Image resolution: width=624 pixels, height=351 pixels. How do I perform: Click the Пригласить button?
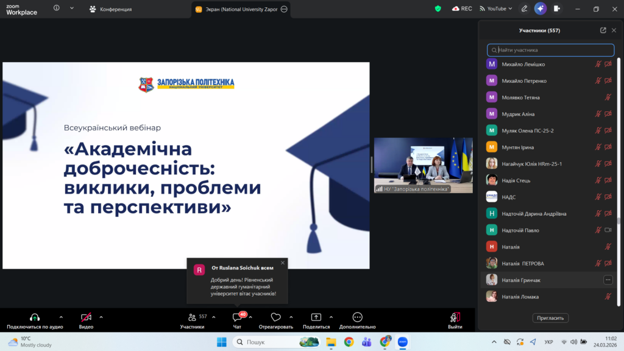550,317
